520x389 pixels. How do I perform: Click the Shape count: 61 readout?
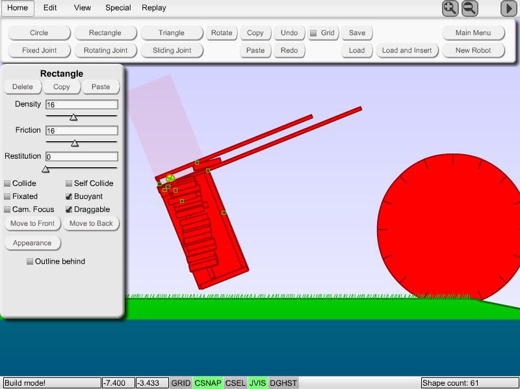[469, 383]
